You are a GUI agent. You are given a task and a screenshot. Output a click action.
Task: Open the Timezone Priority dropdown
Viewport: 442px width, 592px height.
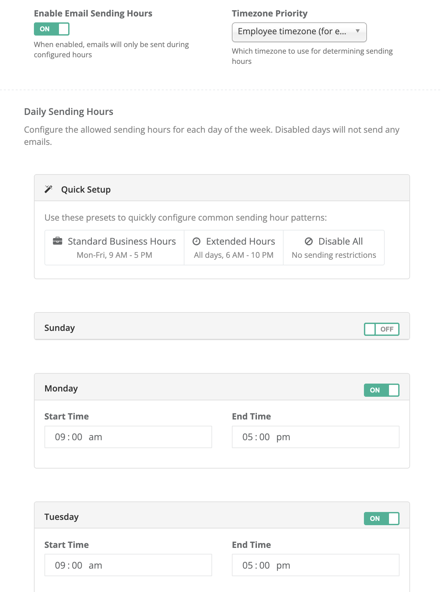coord(299,32)
